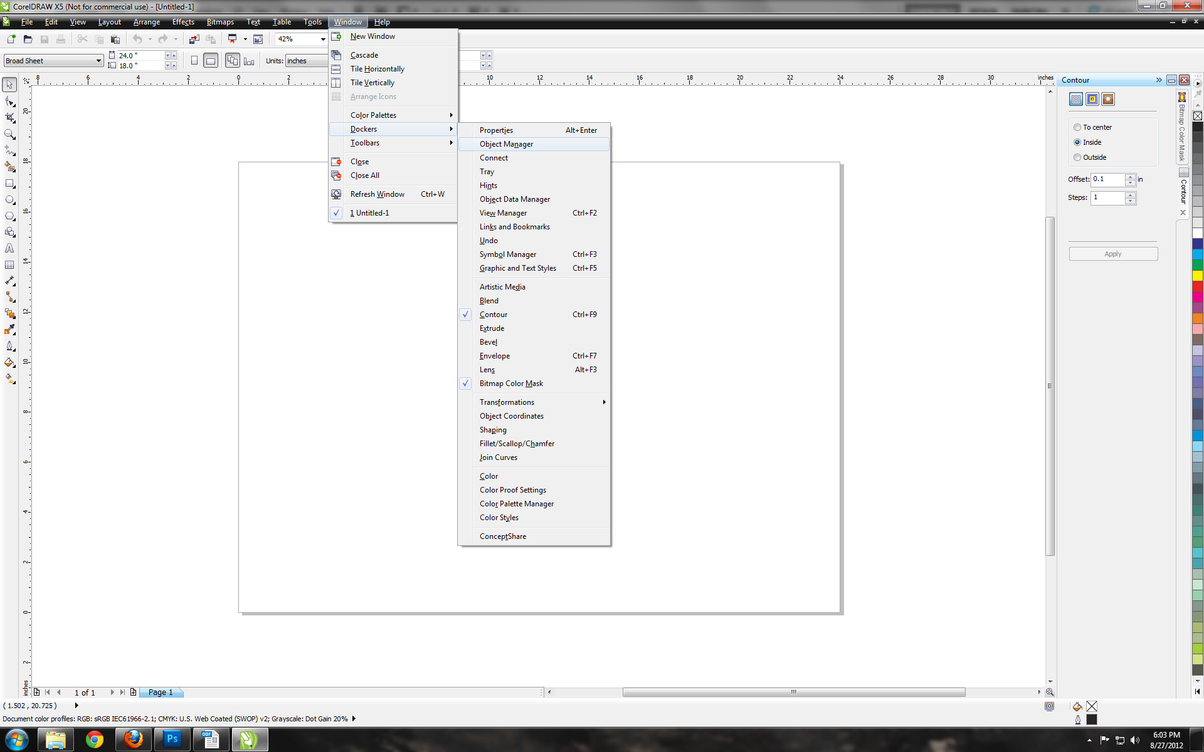
Task: Open the Effects menu
Action: click(x=183, y=22)
